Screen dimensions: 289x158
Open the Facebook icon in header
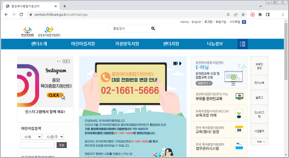tap(244, 22)
